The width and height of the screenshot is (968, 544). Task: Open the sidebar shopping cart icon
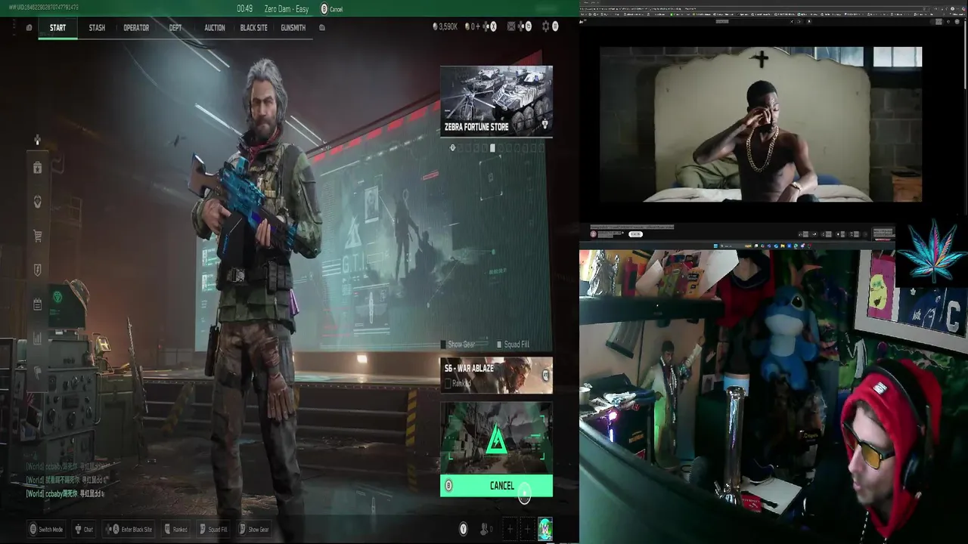tap(37, 236)
